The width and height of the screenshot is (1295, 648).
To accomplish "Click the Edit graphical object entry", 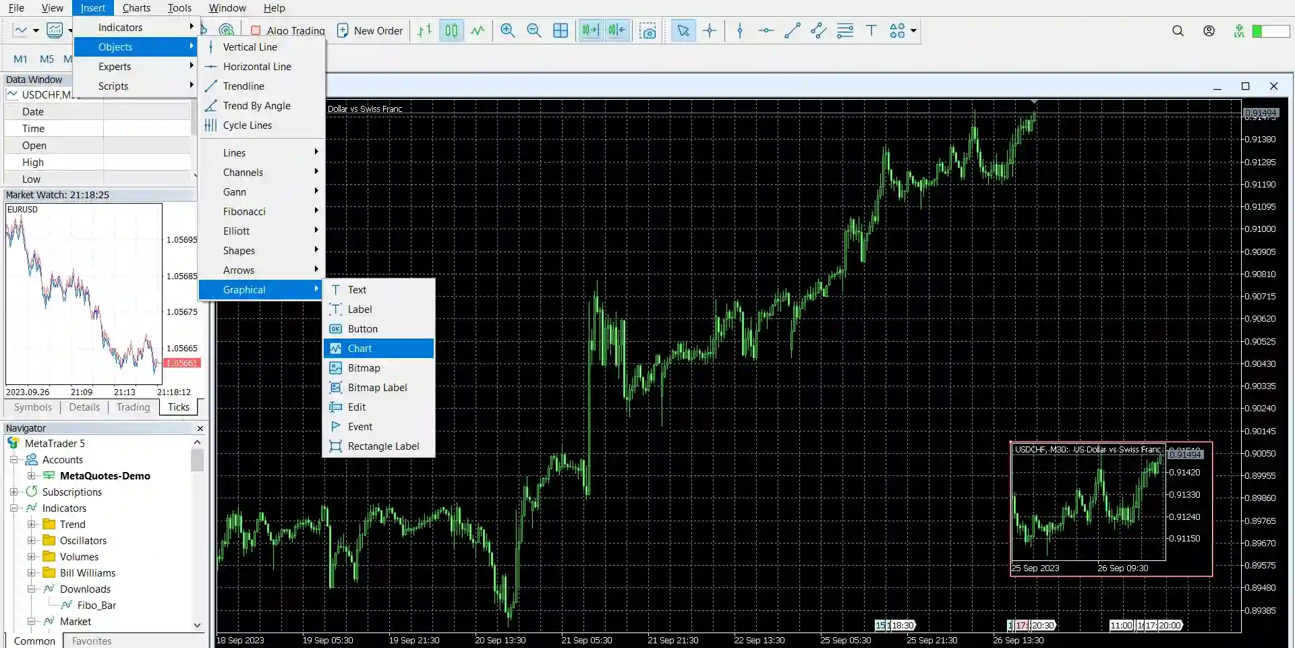I will pos(378,407).
